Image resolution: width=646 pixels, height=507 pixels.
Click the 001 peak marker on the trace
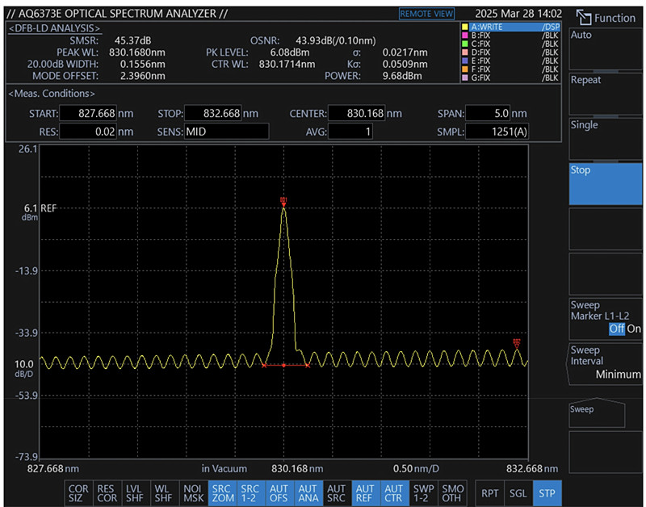[283, 202]
